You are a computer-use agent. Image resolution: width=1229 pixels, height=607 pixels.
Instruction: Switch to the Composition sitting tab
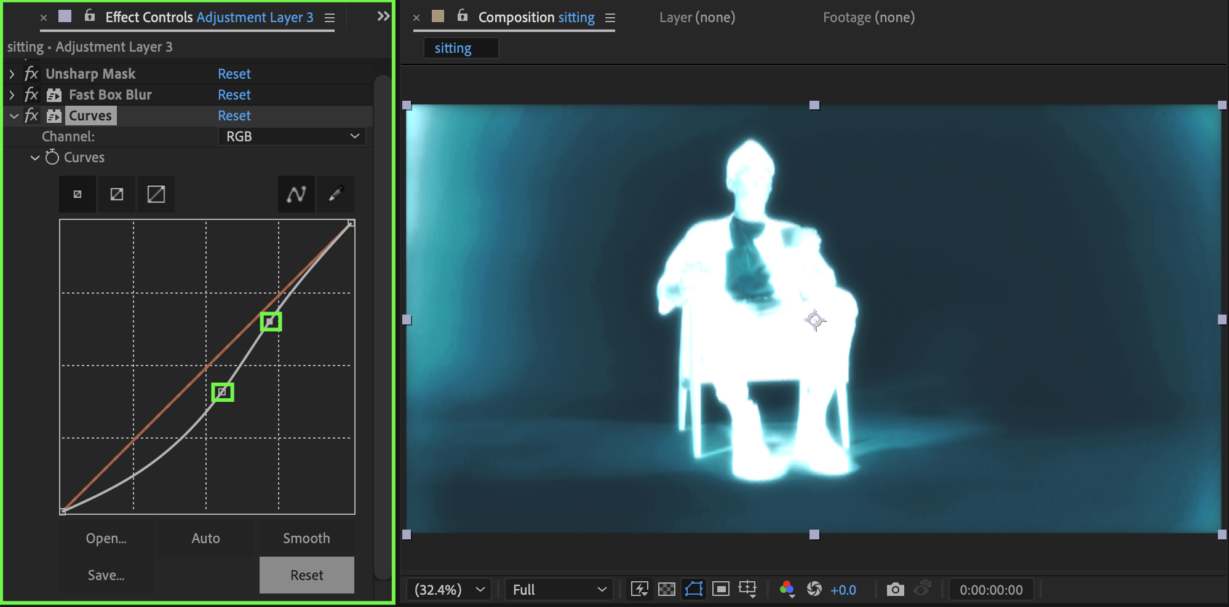[x=536, y=17]
